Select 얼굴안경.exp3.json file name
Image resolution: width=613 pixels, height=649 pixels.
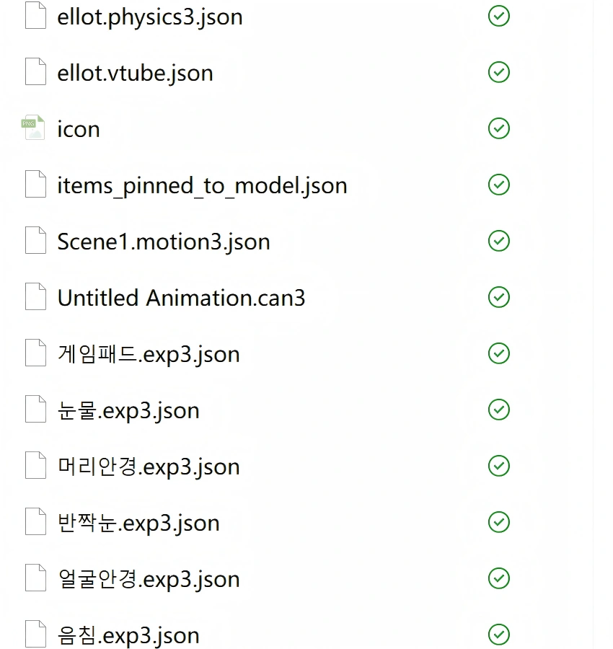pos(149,579)
